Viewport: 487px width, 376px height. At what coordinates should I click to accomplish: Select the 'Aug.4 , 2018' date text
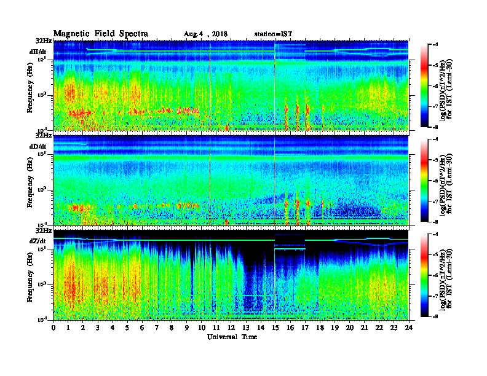tap(205, 34)
